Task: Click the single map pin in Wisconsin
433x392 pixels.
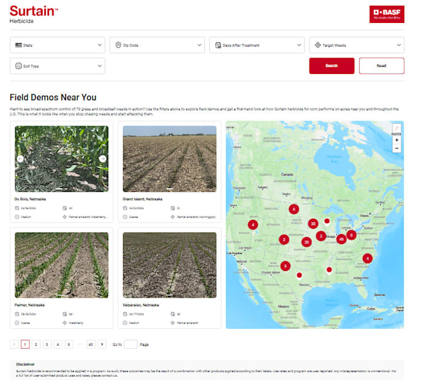Action: (x=327, y=221)
